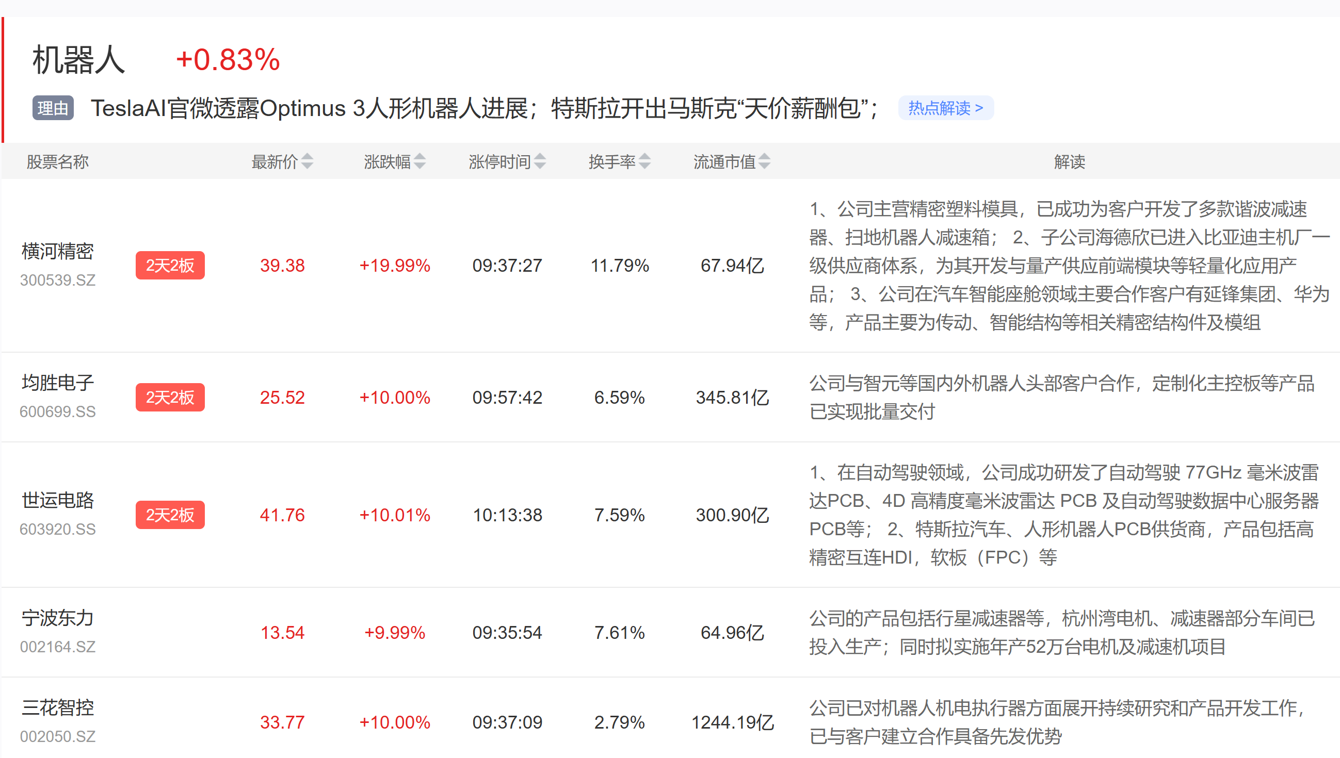
Task: Click the +0.83% sector change
Action: tap(228, 60)
